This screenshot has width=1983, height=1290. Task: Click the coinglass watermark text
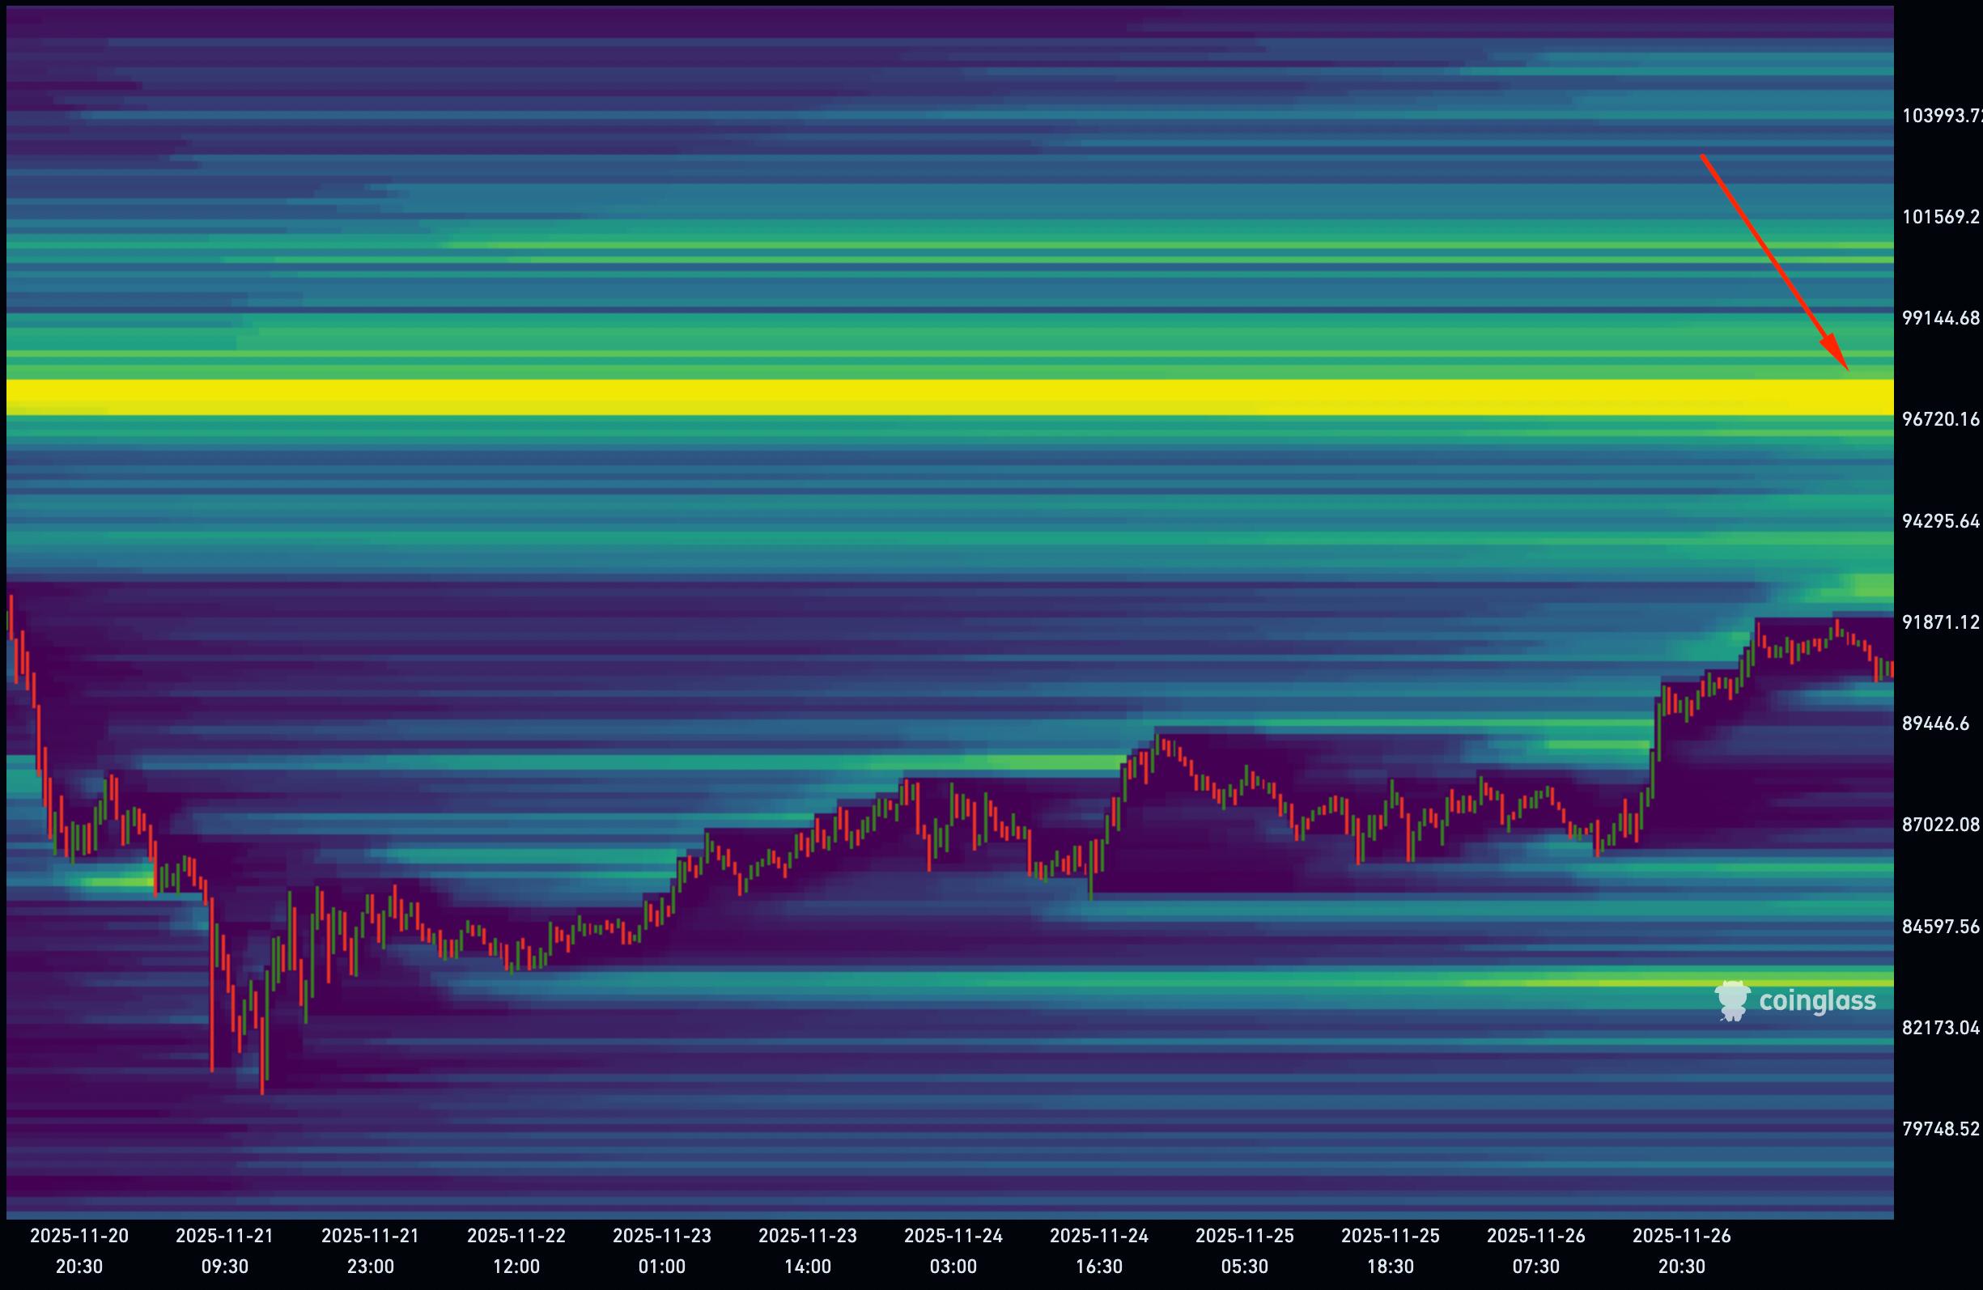[x=1817, y=1001]
